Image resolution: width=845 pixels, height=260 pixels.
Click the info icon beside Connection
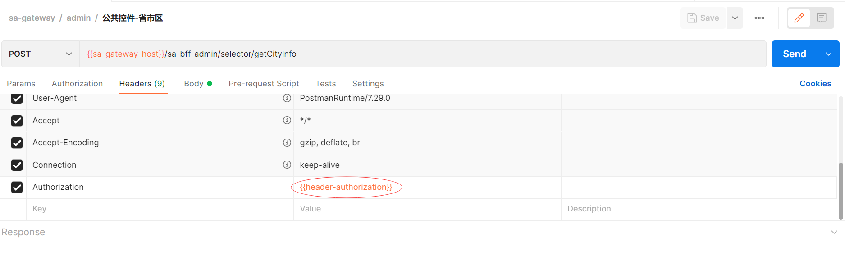(x=287, y=165)
